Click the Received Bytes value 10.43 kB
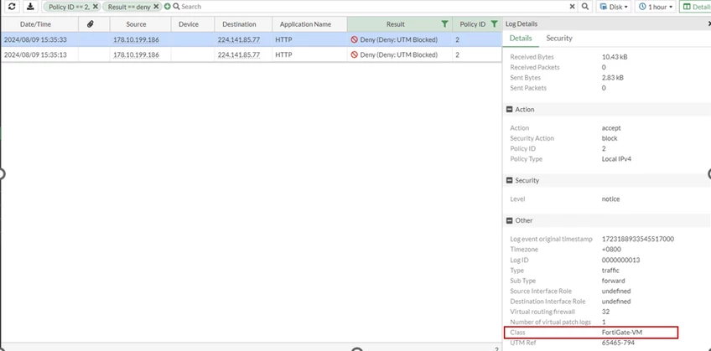 (615, 57)
